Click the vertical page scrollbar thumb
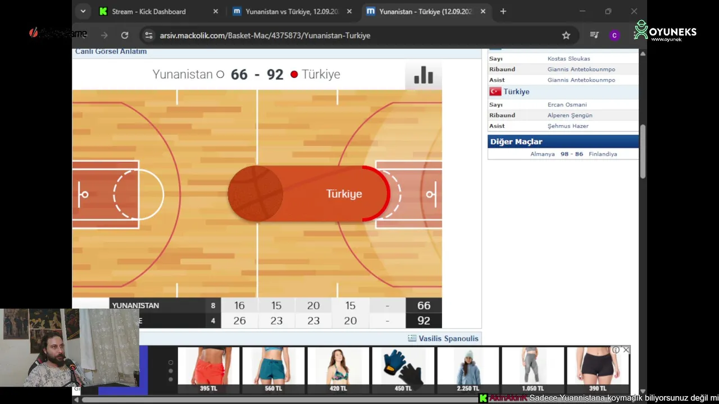This screenshot has height=404, width=719. [643, 151]
